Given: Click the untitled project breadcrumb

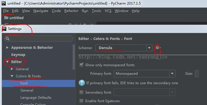Looking at the screenshot, I should tap(16, 18).
